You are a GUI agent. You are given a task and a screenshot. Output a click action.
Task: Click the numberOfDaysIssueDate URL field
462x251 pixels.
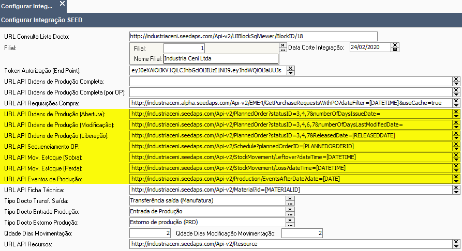point(291,114)
